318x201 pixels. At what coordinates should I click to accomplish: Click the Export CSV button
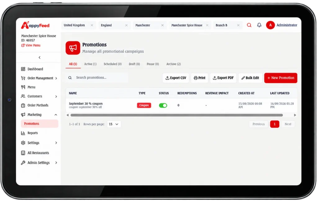(x=176, y=78)
